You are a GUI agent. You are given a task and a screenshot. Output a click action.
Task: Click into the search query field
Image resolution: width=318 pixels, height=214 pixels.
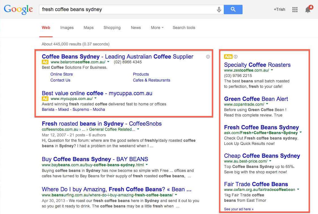tap(128, 9)
